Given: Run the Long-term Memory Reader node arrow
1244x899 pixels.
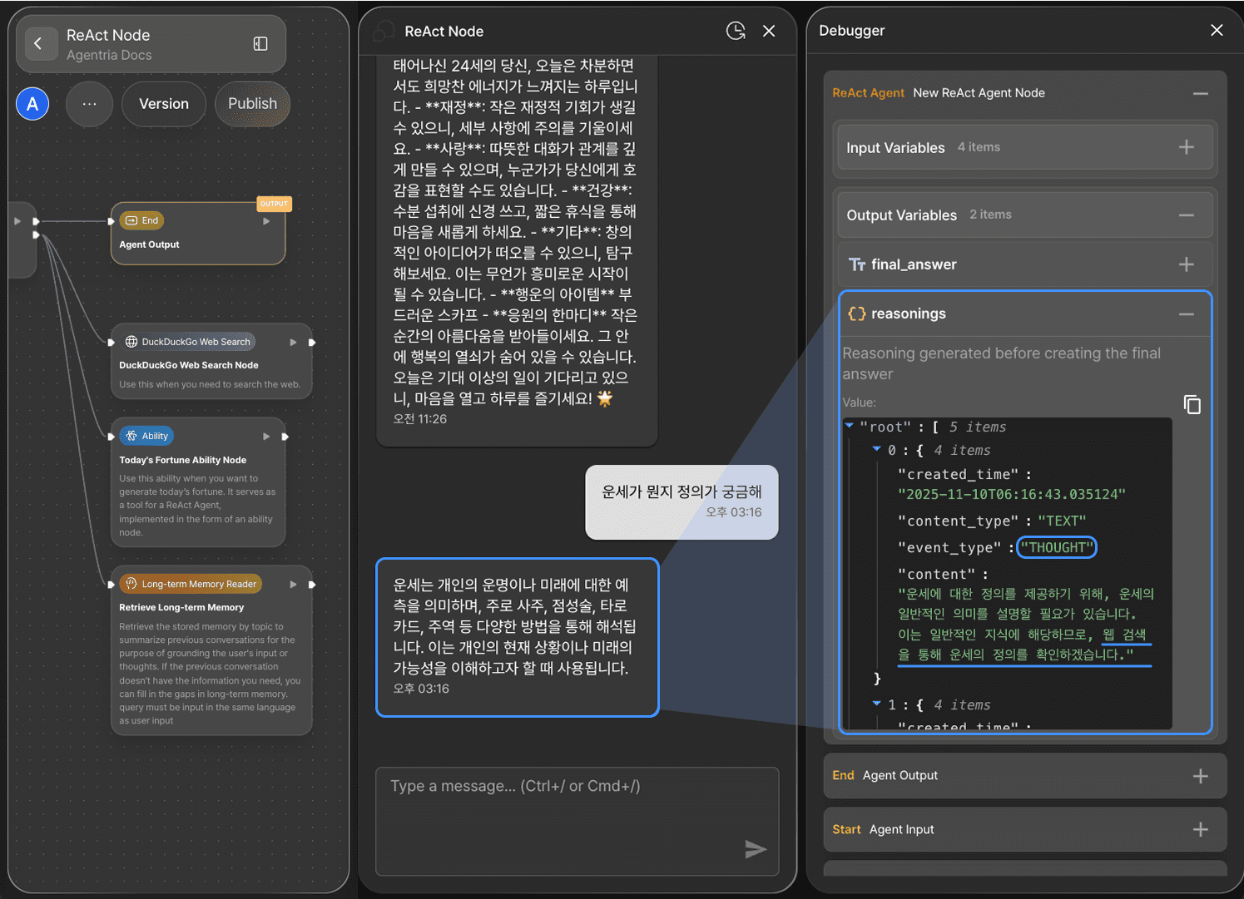Looking at the screenshot, I should [293, 585].
